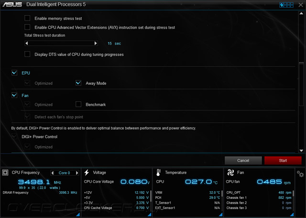Close the Dual Intelligent Processors window
This screenshot has height=218, width=306.
tap(301, 5)
